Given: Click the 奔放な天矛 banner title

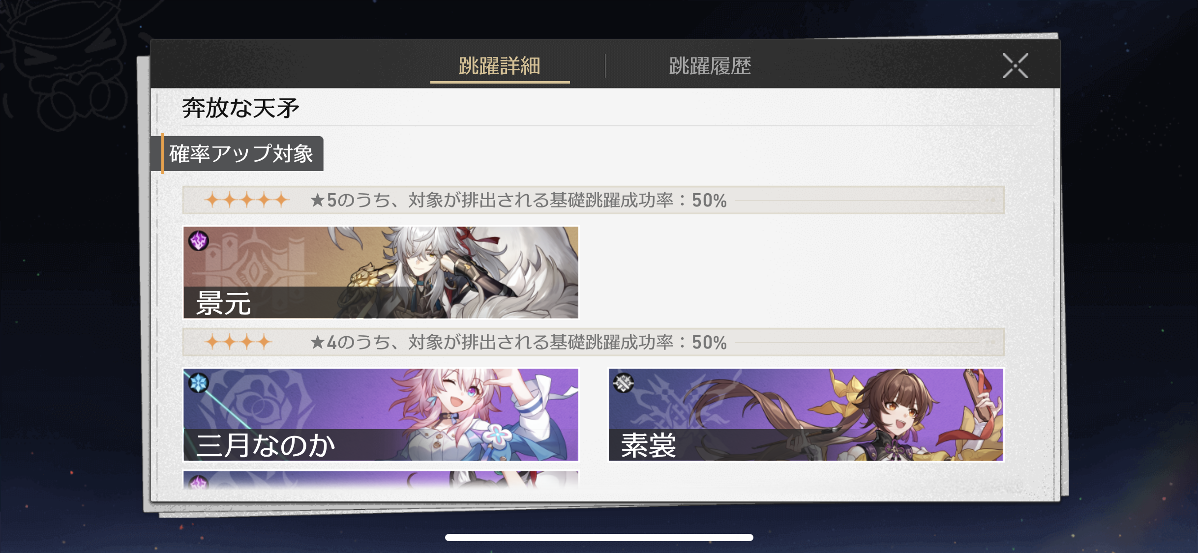Looking at the screenshot, I should tap(240, 108).
